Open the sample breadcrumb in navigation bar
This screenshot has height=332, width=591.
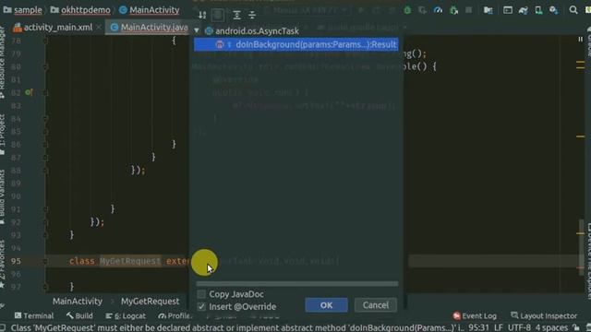(23, 10)
